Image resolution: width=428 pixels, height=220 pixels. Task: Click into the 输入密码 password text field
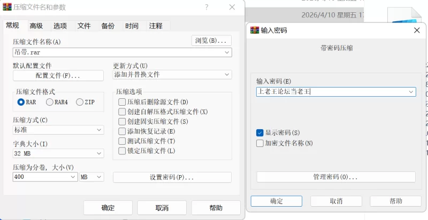[x=332, y=92]
